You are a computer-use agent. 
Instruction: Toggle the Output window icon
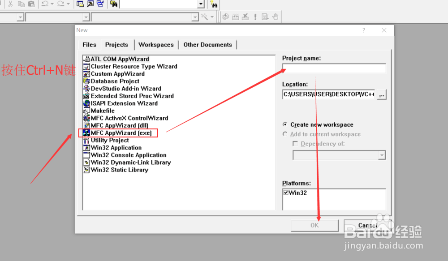tap(90, 4)
